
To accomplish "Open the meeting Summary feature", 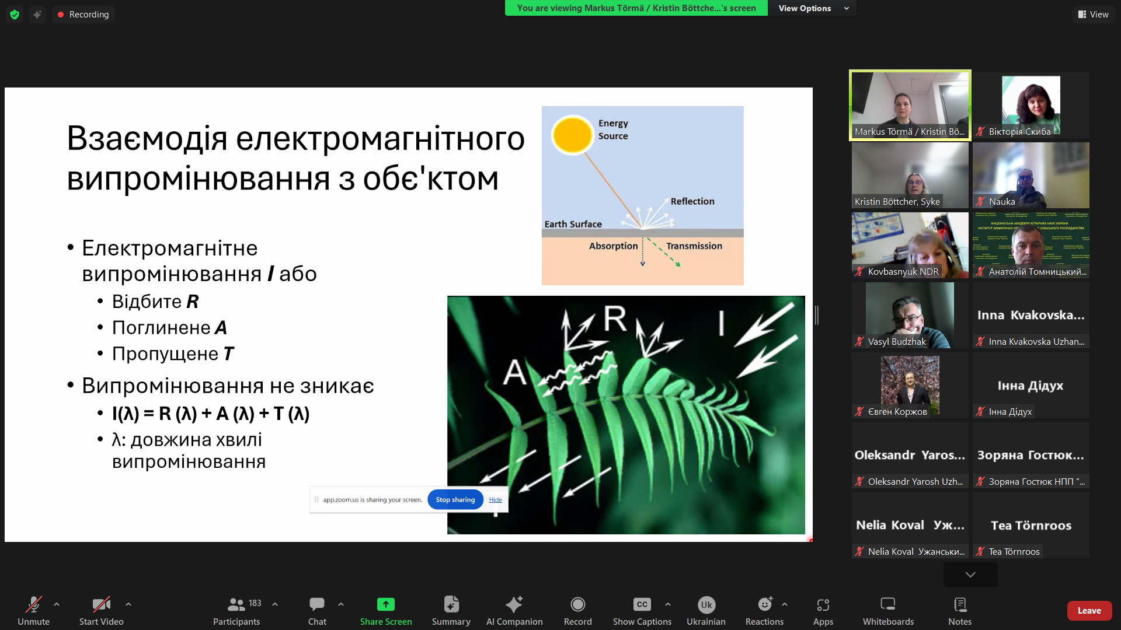I will [451, 610].
